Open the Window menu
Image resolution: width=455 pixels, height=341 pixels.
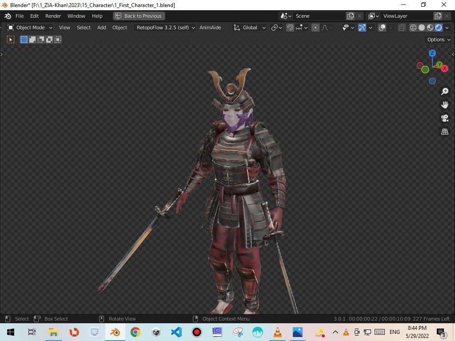point(76,16)
